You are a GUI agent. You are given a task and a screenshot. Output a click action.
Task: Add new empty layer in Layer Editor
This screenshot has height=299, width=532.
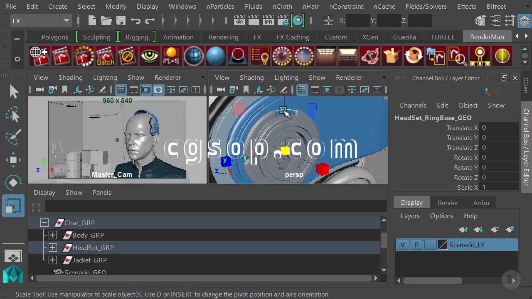[x=495, y=229]
